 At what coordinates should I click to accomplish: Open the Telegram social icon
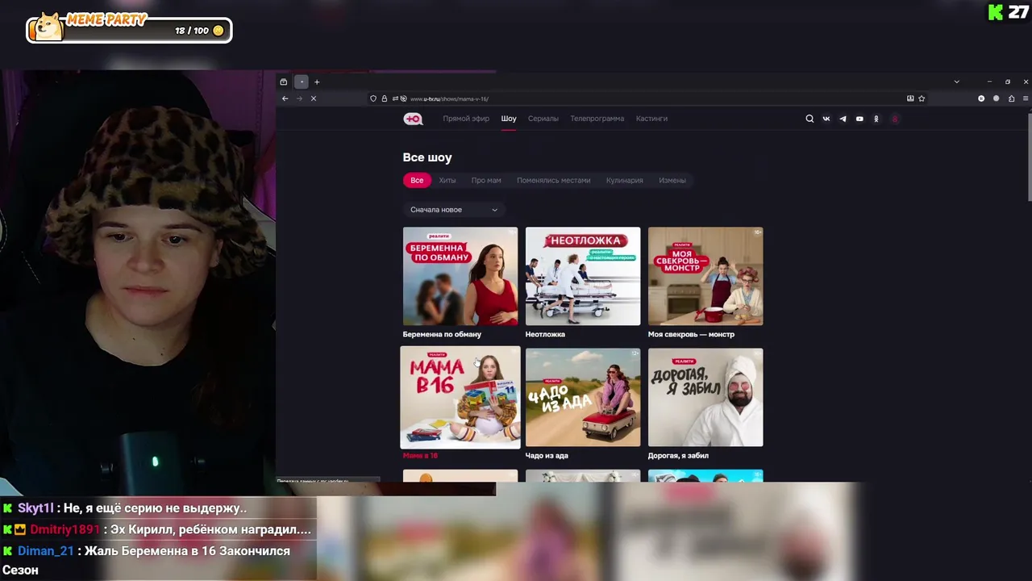(843, 119)
